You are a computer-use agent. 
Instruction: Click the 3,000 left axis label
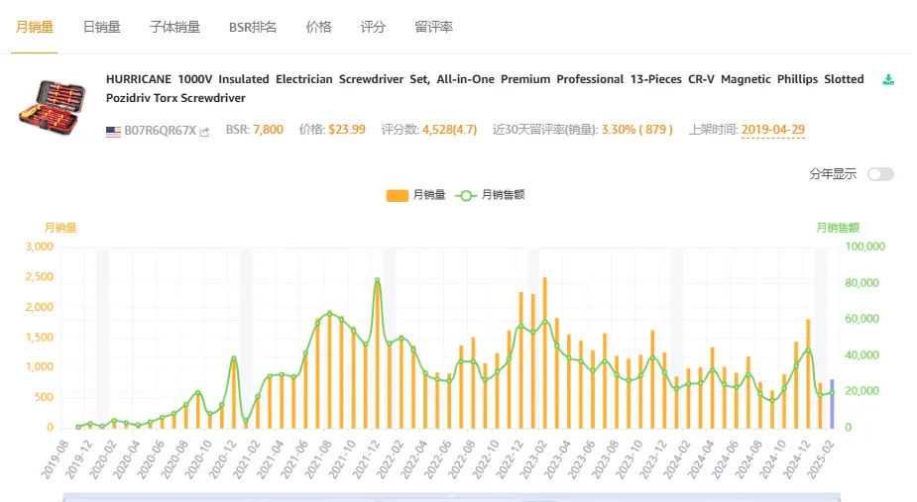click(x=40, y=247)
